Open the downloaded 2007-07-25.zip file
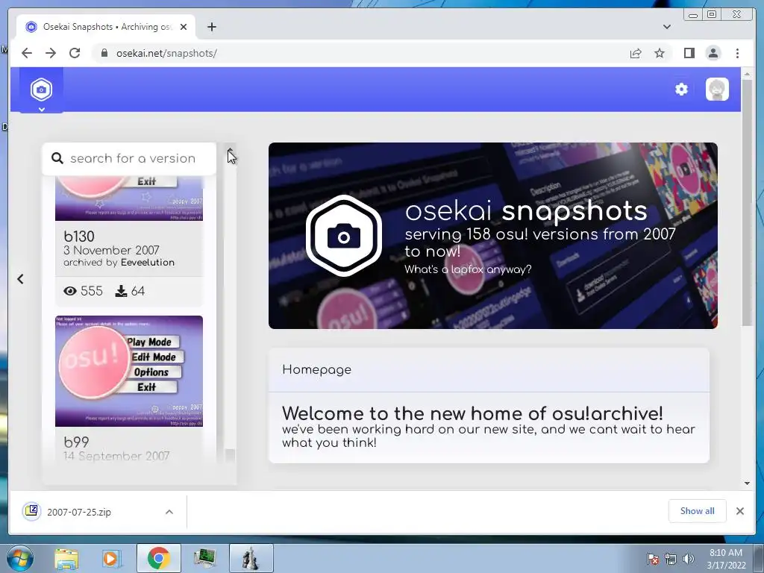 pos(78,512)
